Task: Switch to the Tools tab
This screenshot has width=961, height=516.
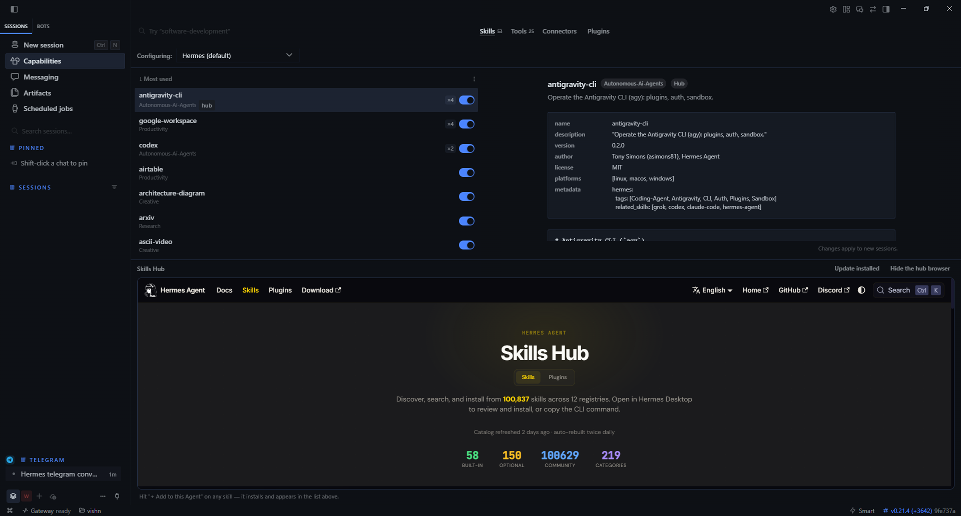Action: (x=522, y=31)
